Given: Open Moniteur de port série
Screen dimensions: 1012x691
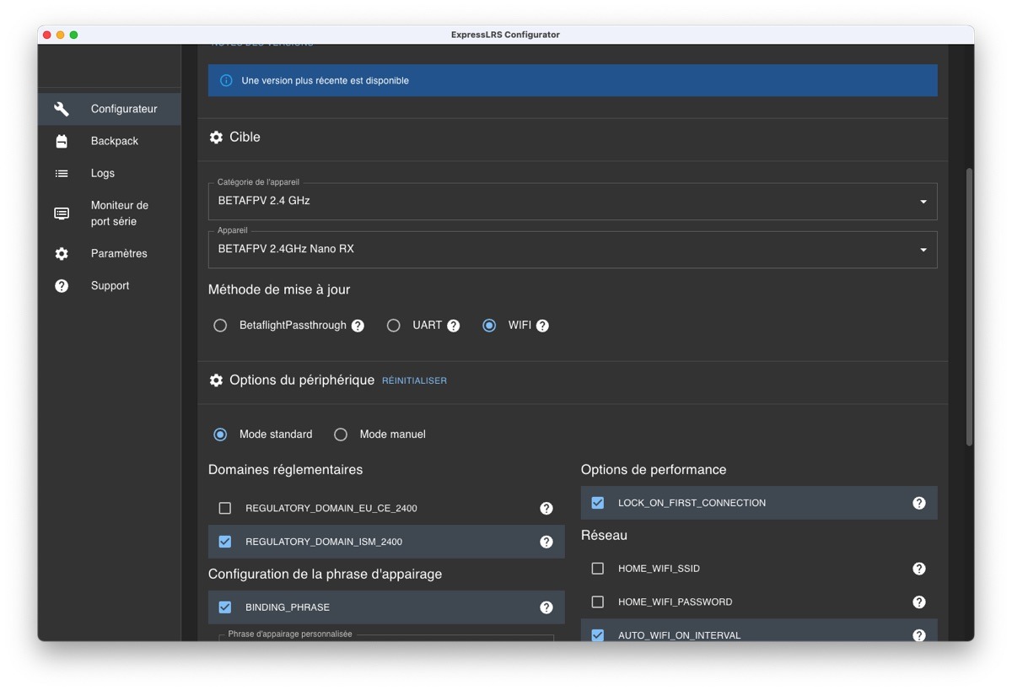Looking at the screenshot, I should pyautogui.click(x=109, y=213).
